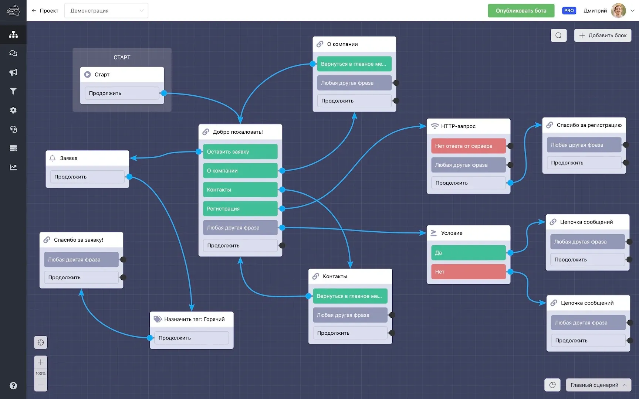Click the history clock icon at bottom
Viewport: 639px width, 399px height.
coord(552,385)
